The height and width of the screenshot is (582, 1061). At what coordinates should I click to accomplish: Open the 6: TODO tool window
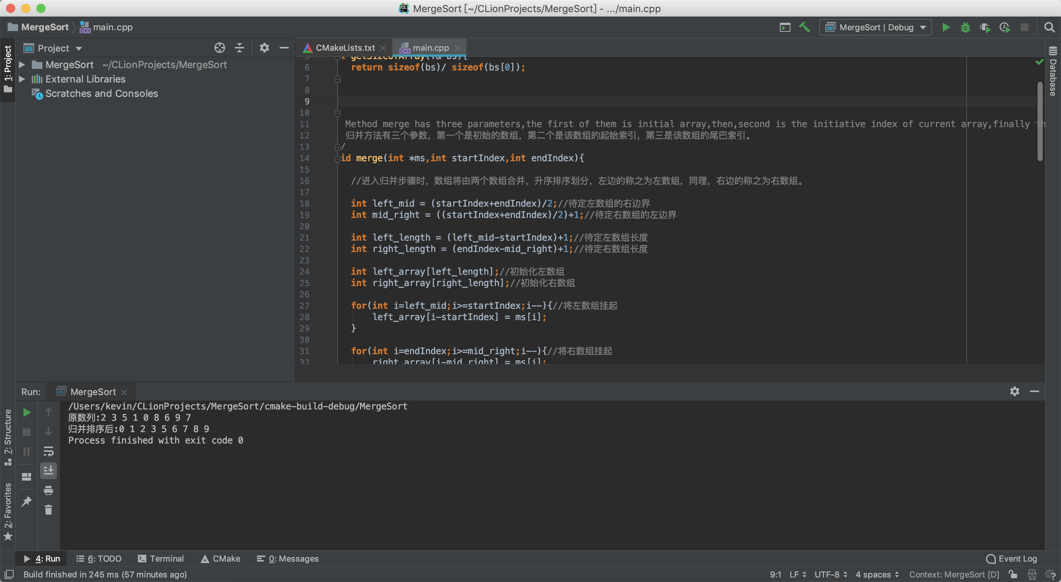pyautogui.click(x=99, y=559)
